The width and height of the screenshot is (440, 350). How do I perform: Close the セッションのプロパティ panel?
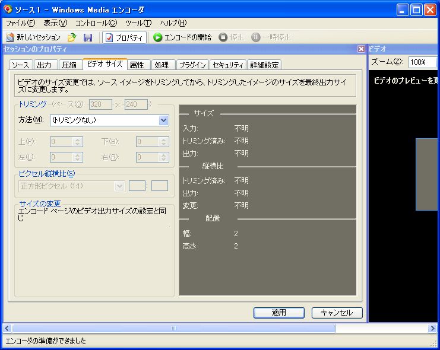click(361, 49)
